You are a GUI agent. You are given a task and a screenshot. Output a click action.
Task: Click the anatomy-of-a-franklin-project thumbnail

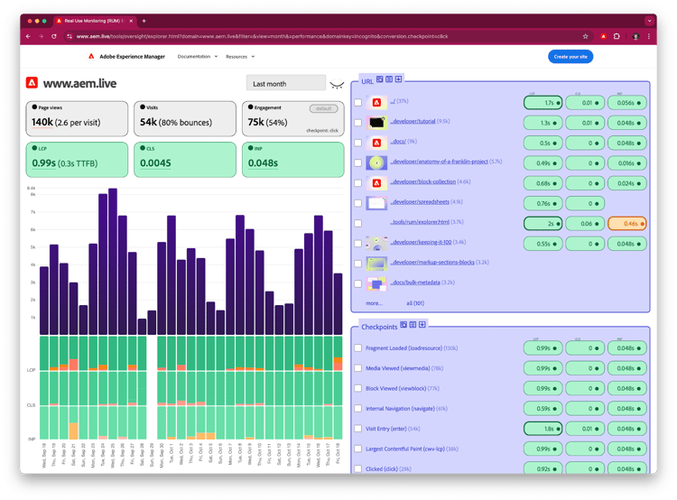coord(376,163)
